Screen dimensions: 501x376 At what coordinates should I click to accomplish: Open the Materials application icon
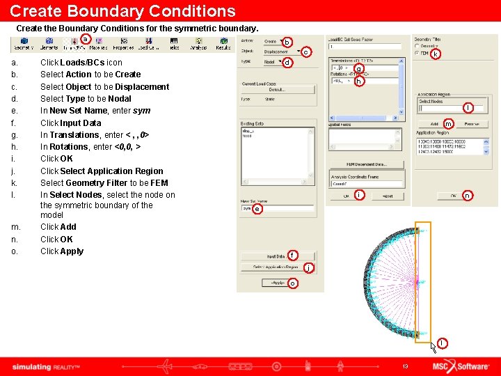98,44
